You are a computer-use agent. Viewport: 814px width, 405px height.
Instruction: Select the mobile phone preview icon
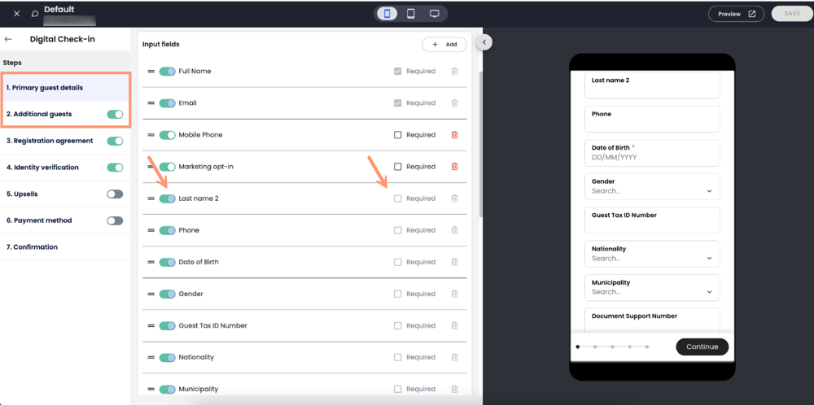click(387, 14)
